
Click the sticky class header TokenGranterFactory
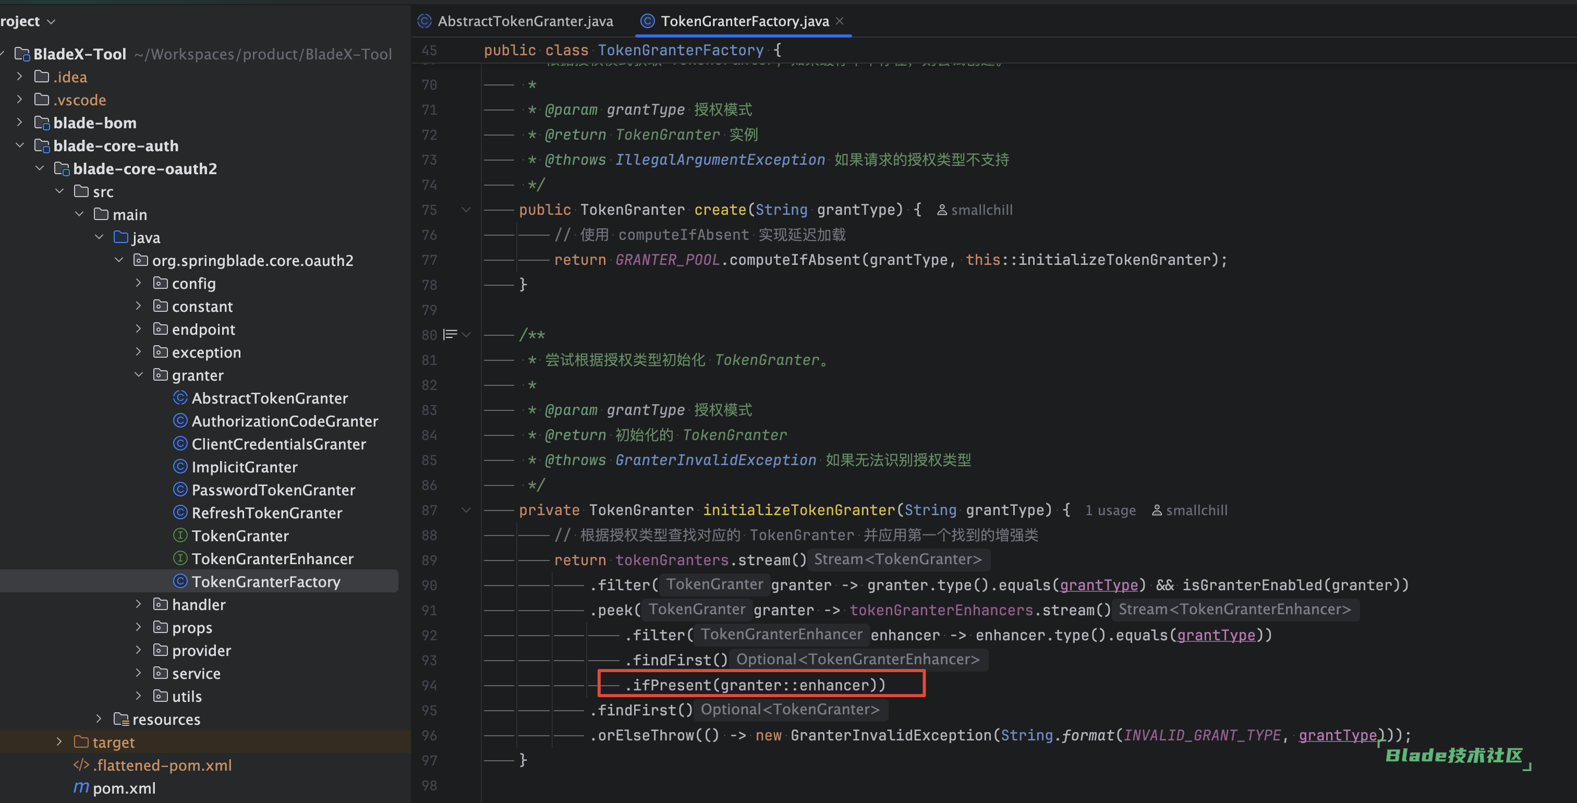(x=680, y=50)
